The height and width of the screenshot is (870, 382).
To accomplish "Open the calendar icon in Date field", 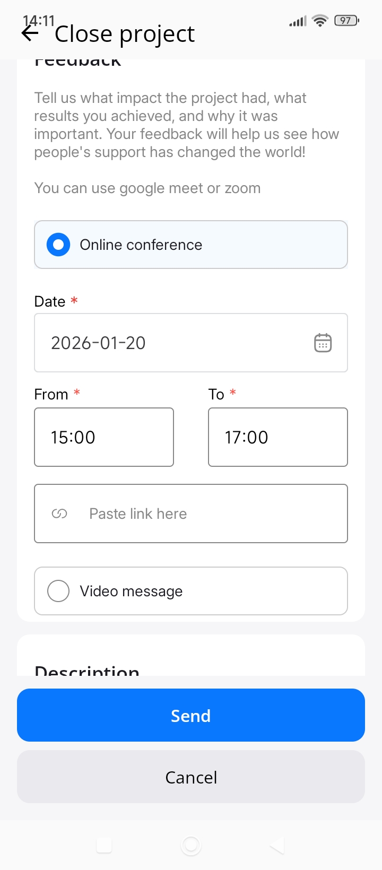I will pos(323,343).
